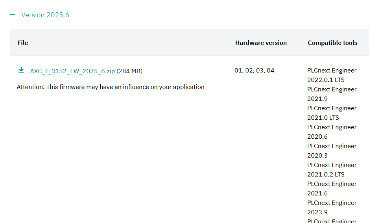The image size is (369, 223).
Task: Select the PLCnext Engineer 2021.9 entry
Action: click(x=332, y=94)
